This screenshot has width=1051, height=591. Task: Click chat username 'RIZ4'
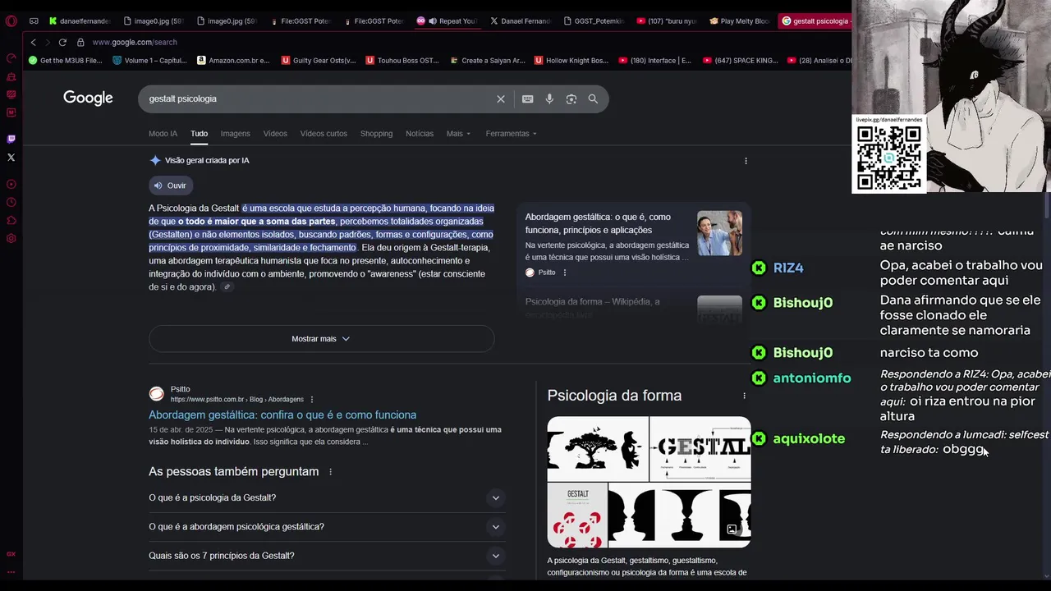(788, 268)
